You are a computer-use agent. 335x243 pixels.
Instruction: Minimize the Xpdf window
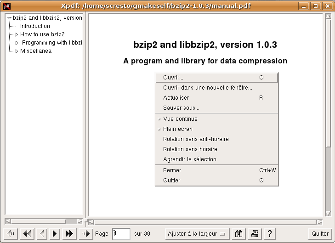(304, 6)
